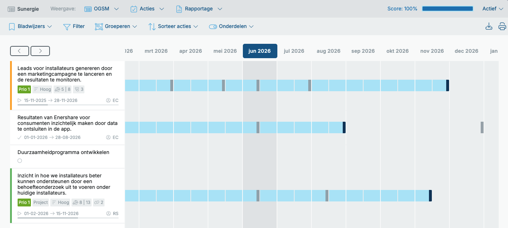
Task: Go to previous period with left arrow
Action: pos(19,51)
